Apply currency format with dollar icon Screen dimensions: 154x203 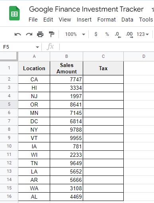click(x=96, y=34)
